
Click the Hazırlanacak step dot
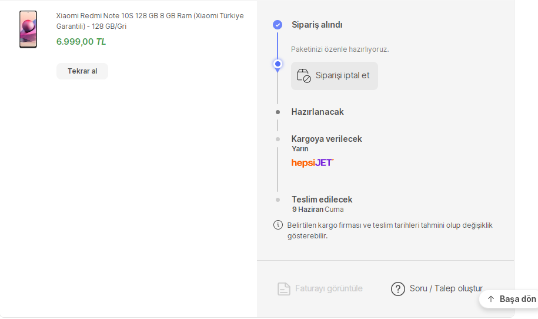[x=278, y=112]
